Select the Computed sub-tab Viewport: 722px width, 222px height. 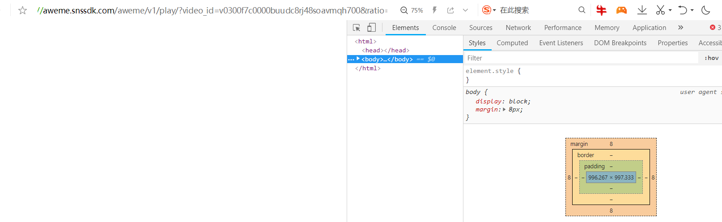pyautogui.click(x=512, y=43)
